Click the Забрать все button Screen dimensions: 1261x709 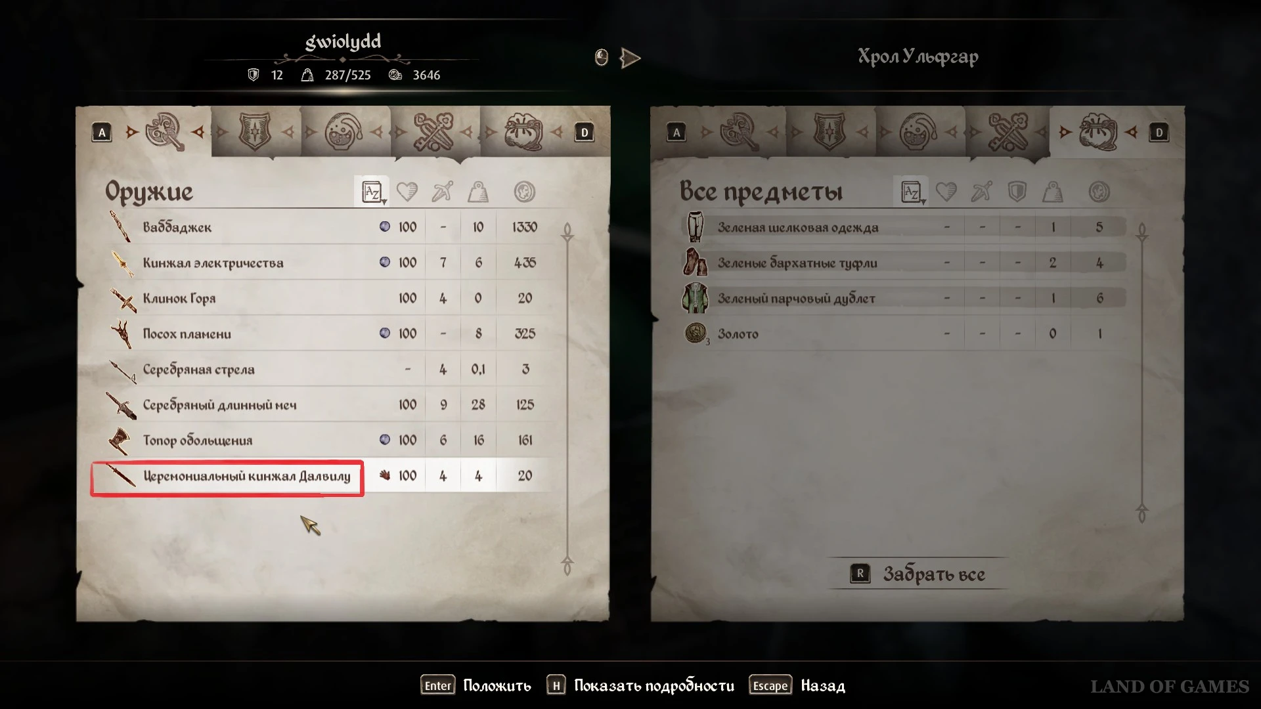(x=918, y=574)
